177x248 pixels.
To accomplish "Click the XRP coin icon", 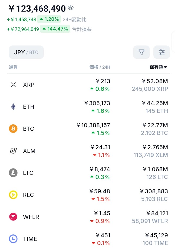I will click(13, 85).
